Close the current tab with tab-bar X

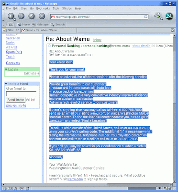click(173, 30)
